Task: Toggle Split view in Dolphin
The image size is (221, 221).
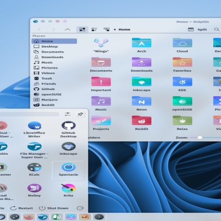Action: [197, 29]
